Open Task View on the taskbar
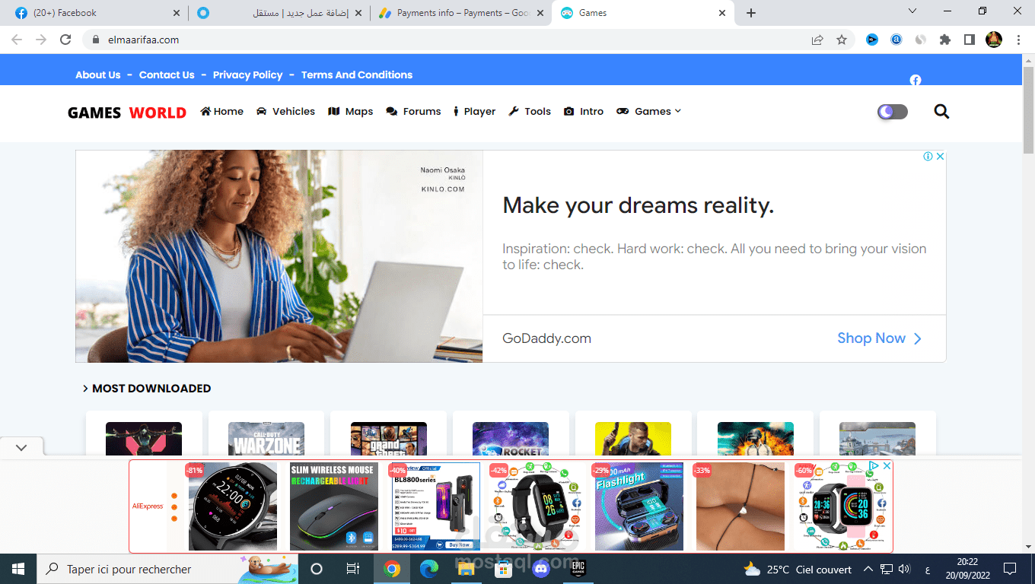This screenshot has height=584, width=1035. tap(353, 569)
